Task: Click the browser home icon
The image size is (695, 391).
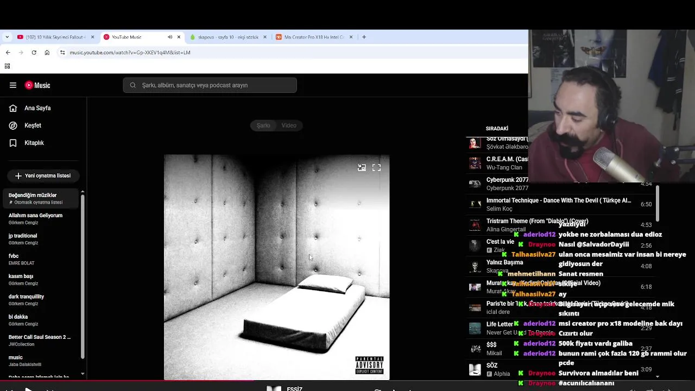Action: (47, 53)
